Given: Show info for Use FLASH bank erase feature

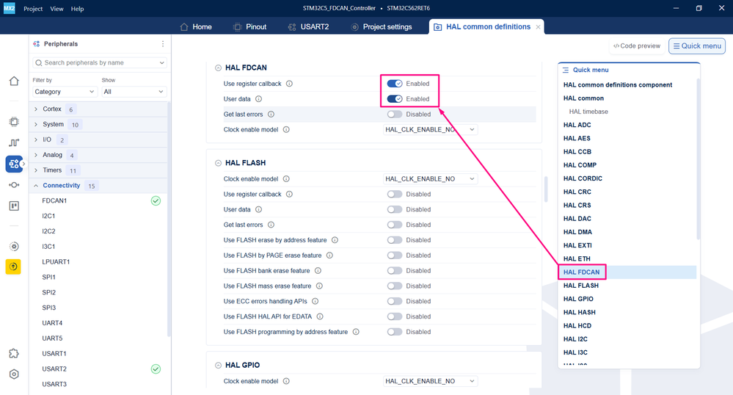Looking at the screenshot, I should click(318, 270).
